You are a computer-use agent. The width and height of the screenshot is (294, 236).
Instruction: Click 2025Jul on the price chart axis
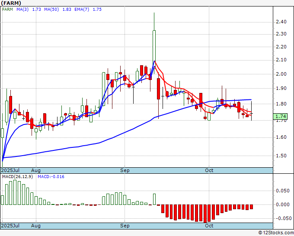10,170
